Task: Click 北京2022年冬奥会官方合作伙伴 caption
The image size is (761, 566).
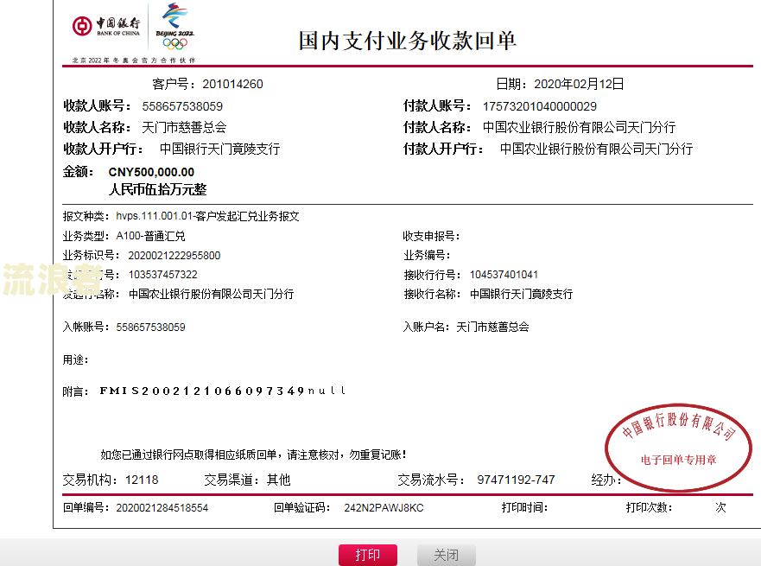Action: tap(134, 60)
